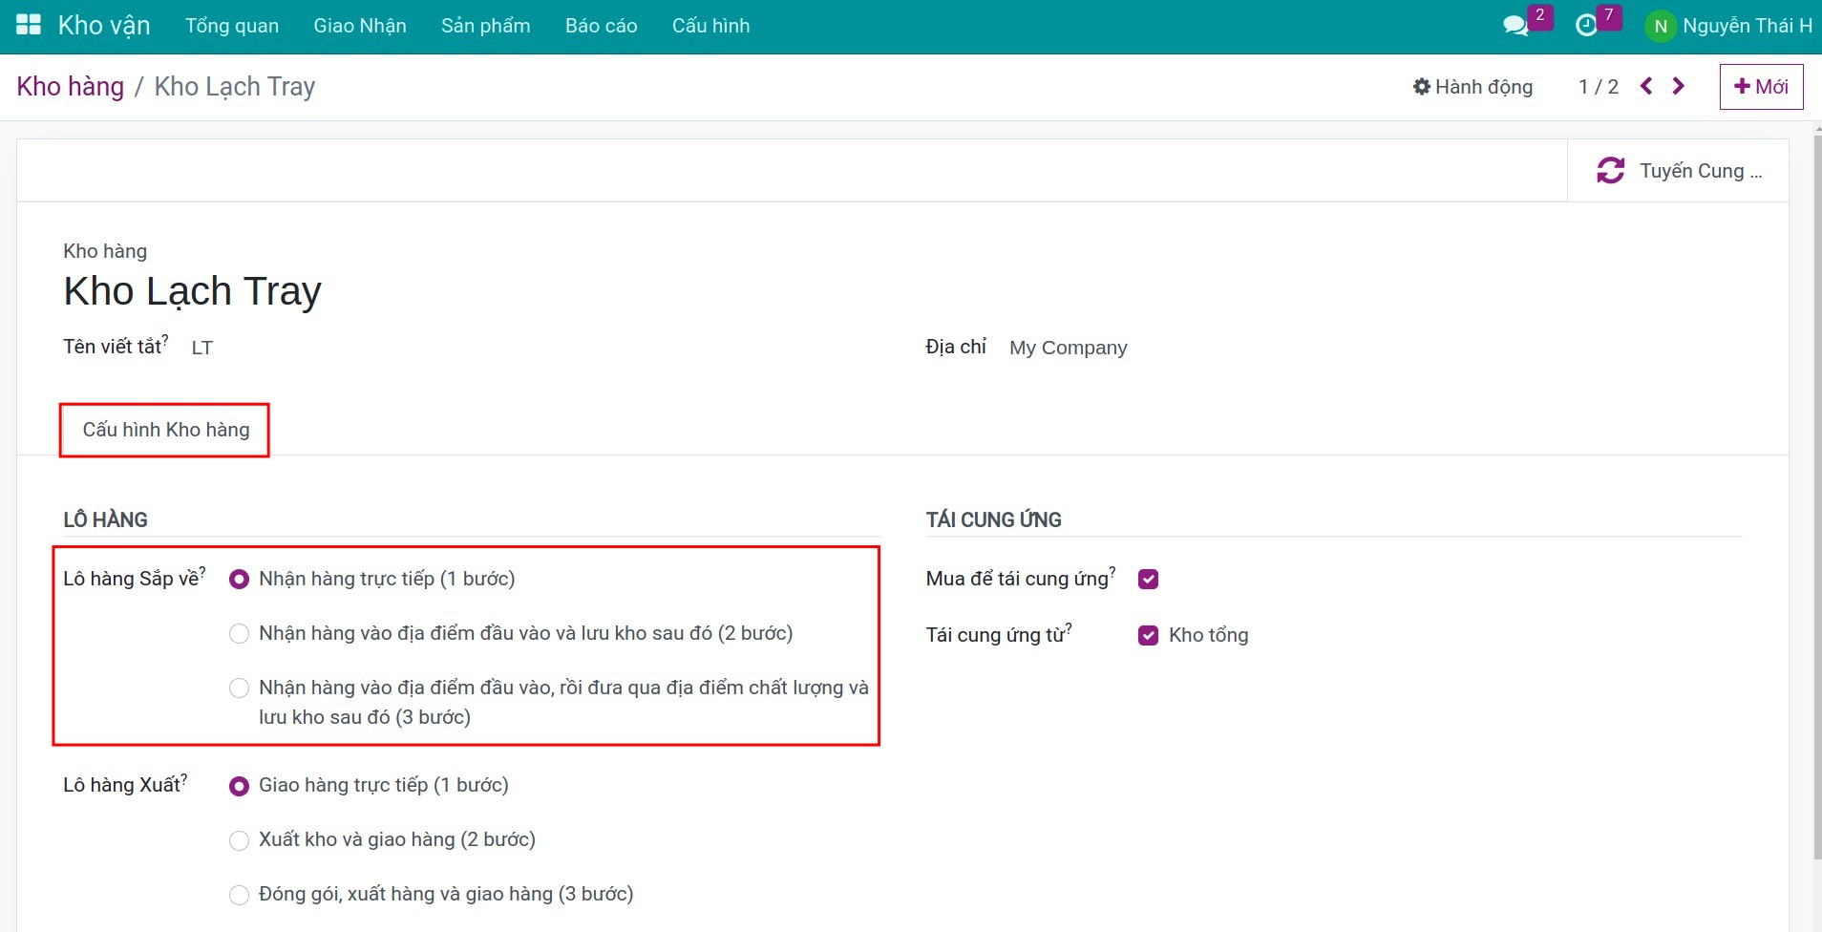This screenshot has height=932, width=1822.
Task: Go to next record arrow
Action: pyautogui.click(x=1678, y=86)
